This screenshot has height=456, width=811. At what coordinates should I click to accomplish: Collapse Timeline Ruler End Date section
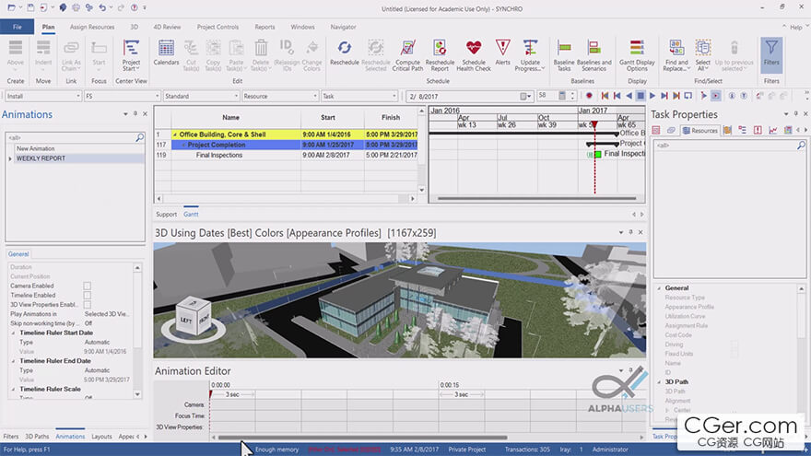(14, 361)
